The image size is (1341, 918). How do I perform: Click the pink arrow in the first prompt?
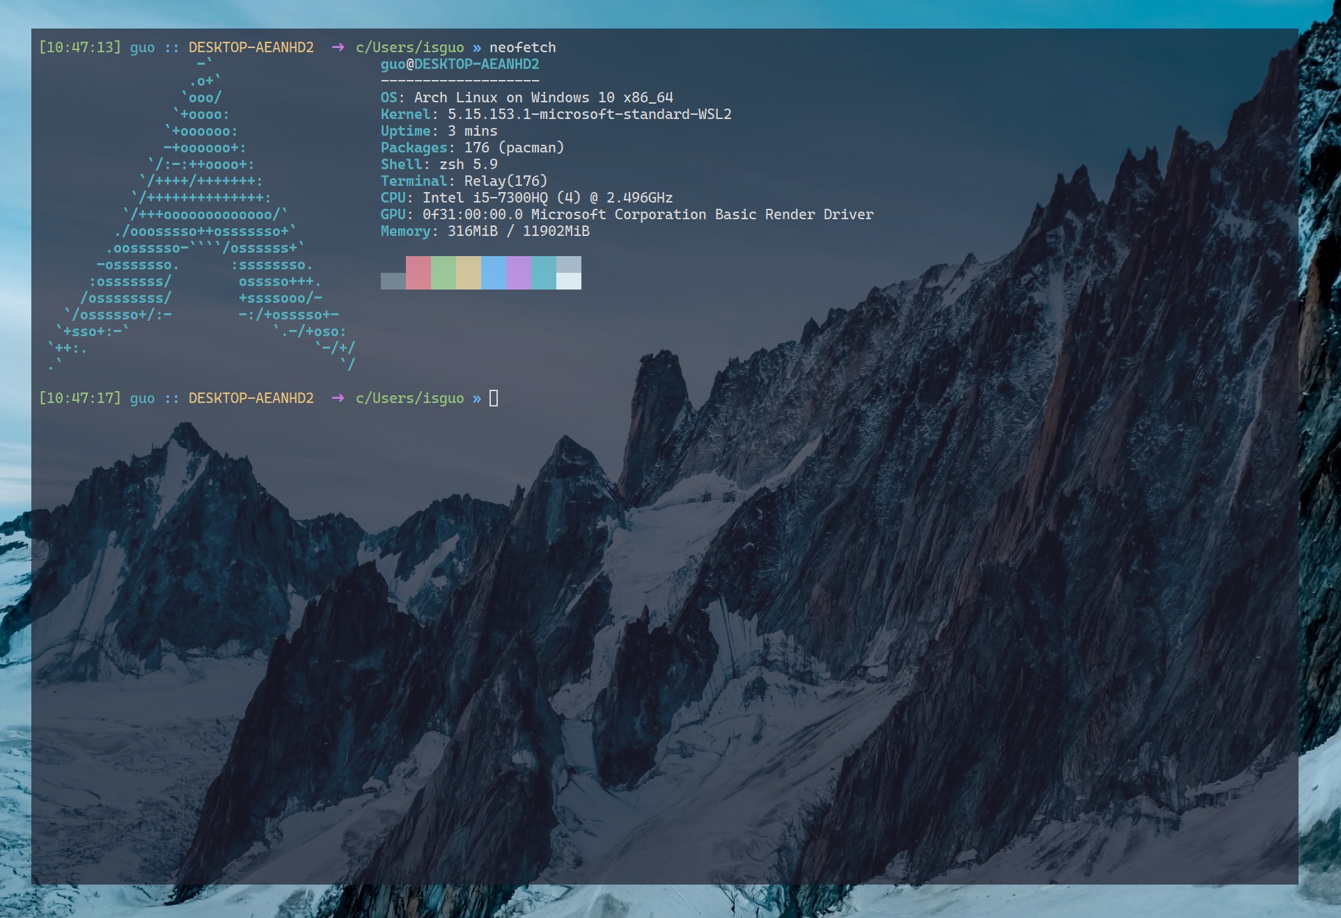338,47
